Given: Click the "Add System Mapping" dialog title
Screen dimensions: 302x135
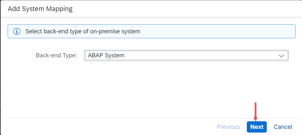Looking at the screenshot, I should 40,9.
